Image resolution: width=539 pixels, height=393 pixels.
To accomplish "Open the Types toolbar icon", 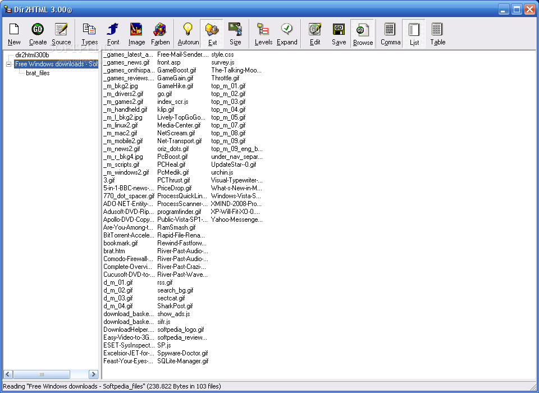I will point(89,34).
